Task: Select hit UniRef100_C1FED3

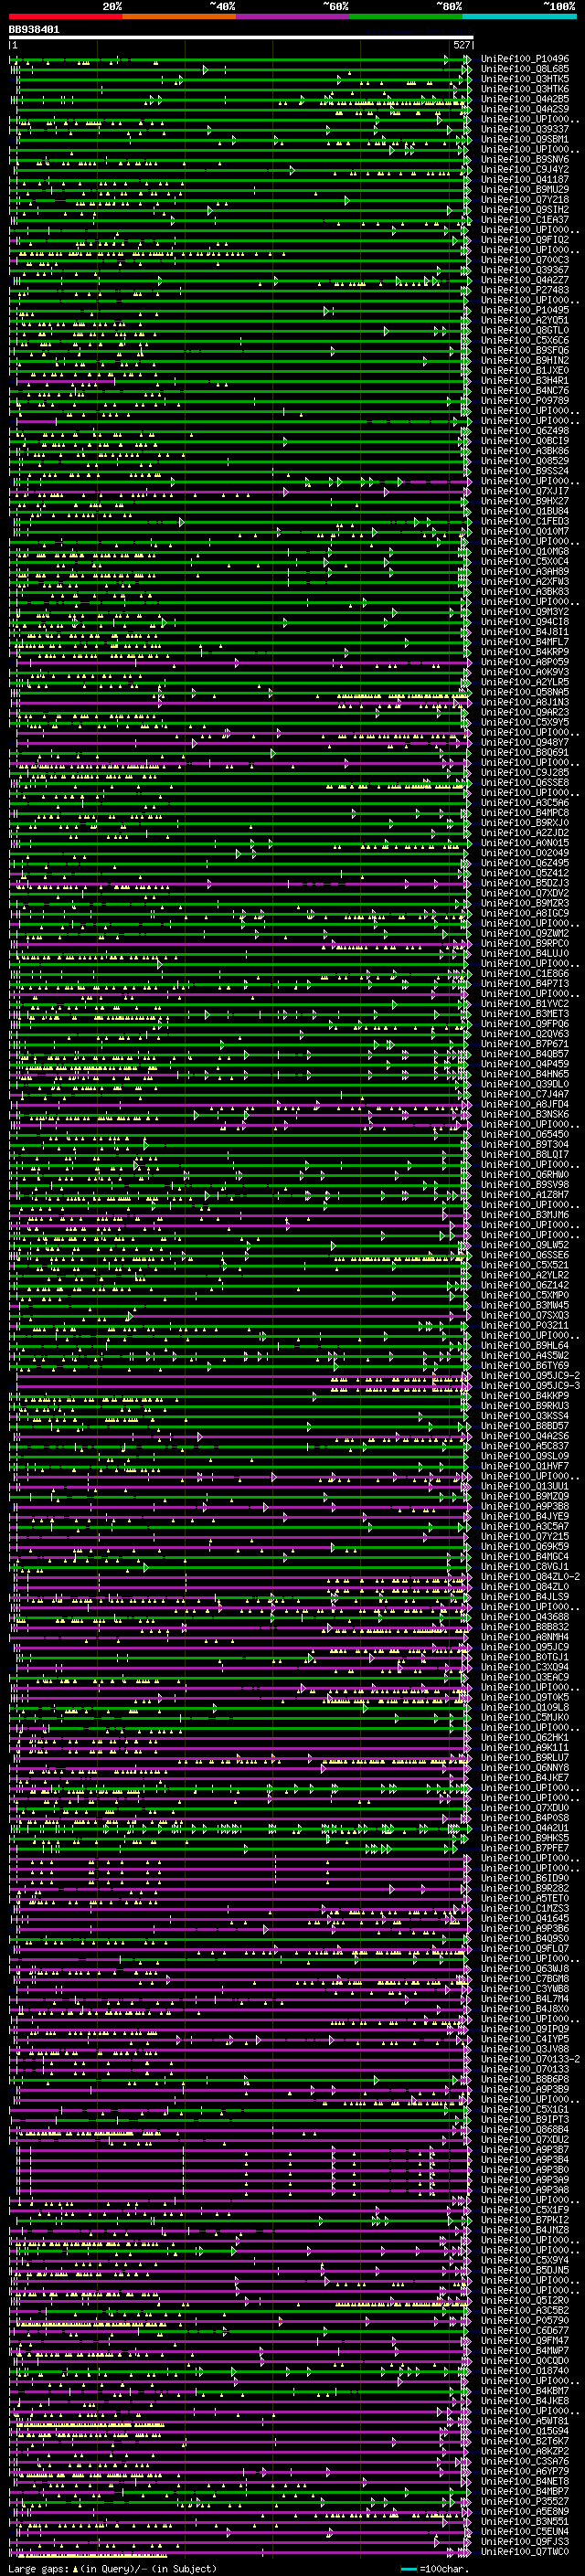Action: point(525,521)
